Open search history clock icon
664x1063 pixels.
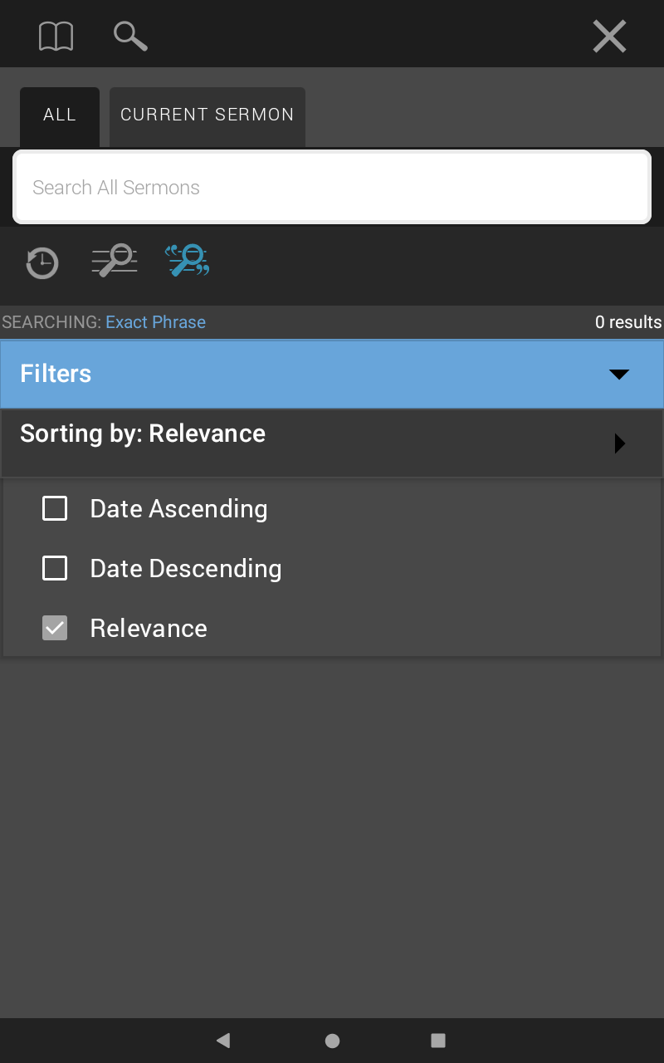(x=41, y=262)
